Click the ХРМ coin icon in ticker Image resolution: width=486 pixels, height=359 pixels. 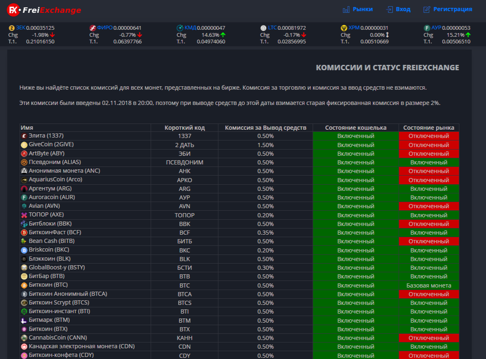point(344,28)
